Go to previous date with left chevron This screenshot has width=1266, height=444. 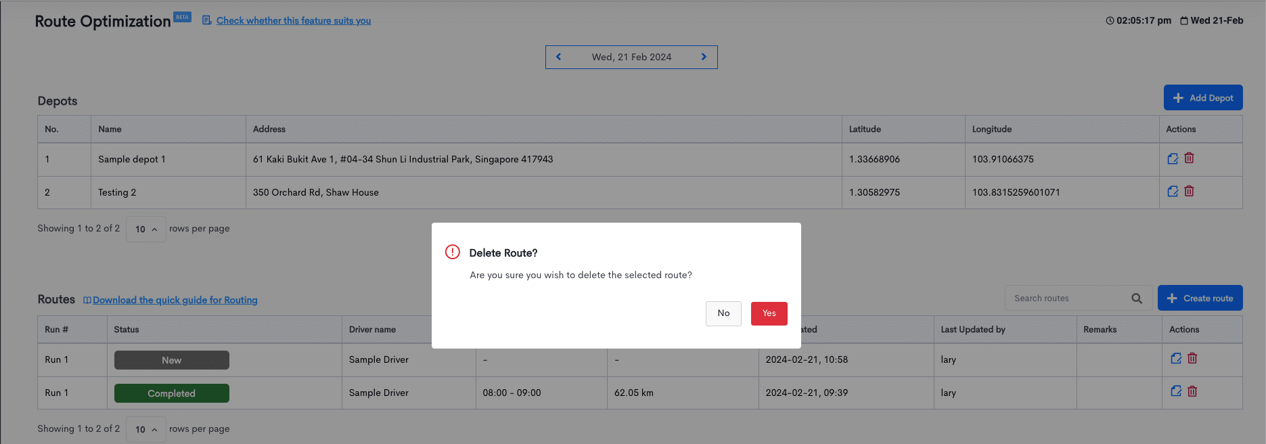click(559, 57)
